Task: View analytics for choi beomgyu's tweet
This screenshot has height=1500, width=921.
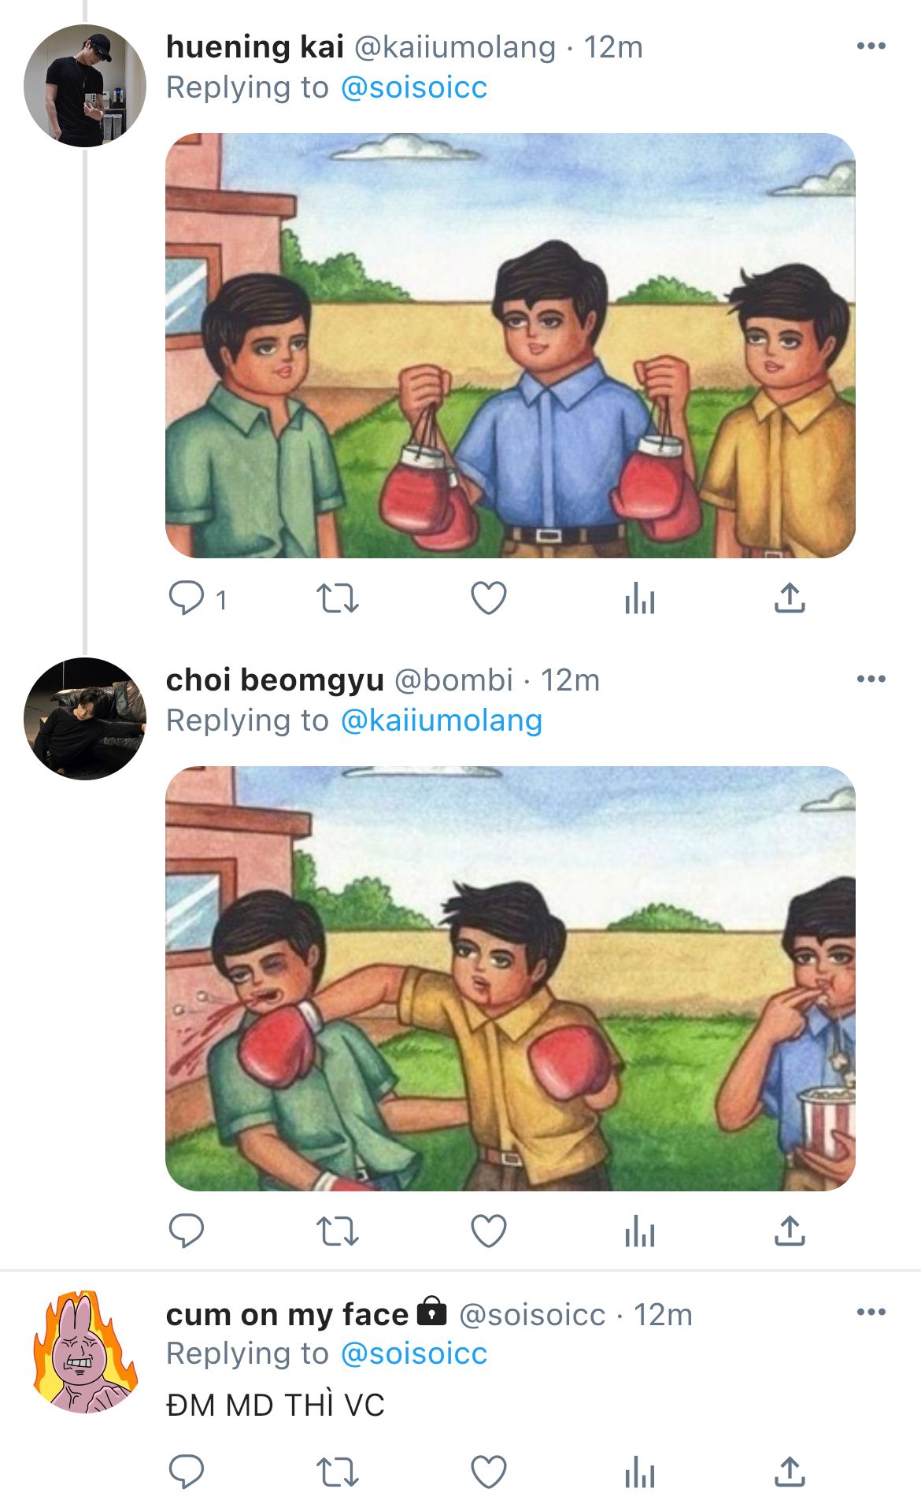Action: pos(639,1231)
